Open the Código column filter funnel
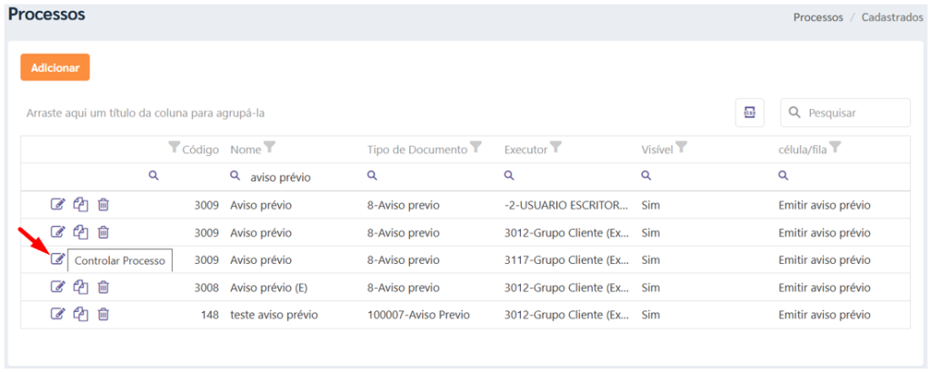Image resolution: width=931 pixels, height=372 pixels. 174,148
